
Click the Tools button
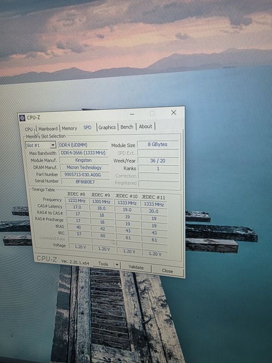[103, 263]
